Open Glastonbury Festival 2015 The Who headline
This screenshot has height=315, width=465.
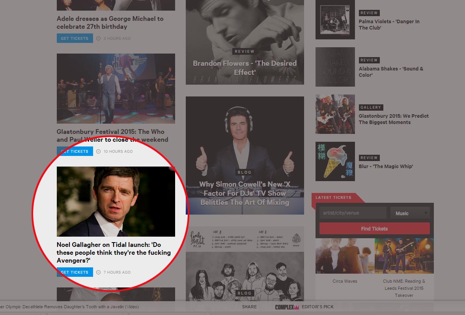coord(112,135)
